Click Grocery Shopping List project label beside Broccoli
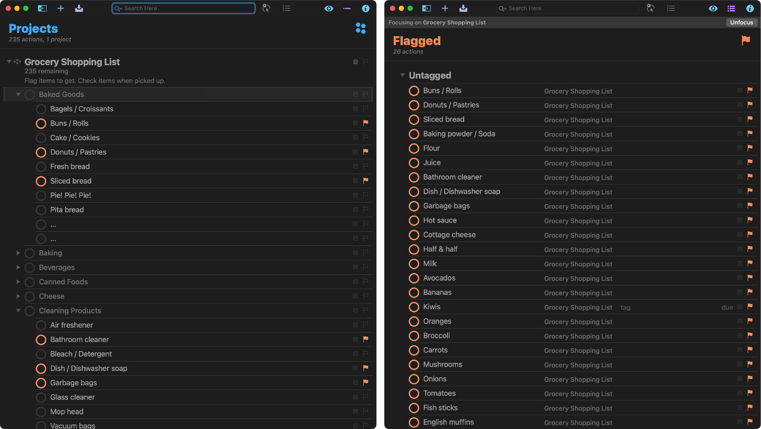761x429 pixels. coord(578,336)
